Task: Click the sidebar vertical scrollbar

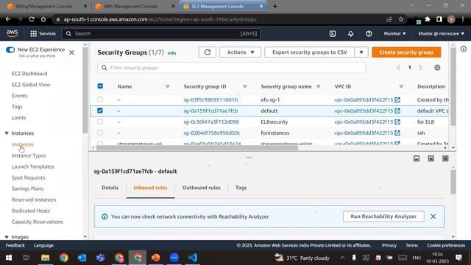Action: [x=85, y=90]
